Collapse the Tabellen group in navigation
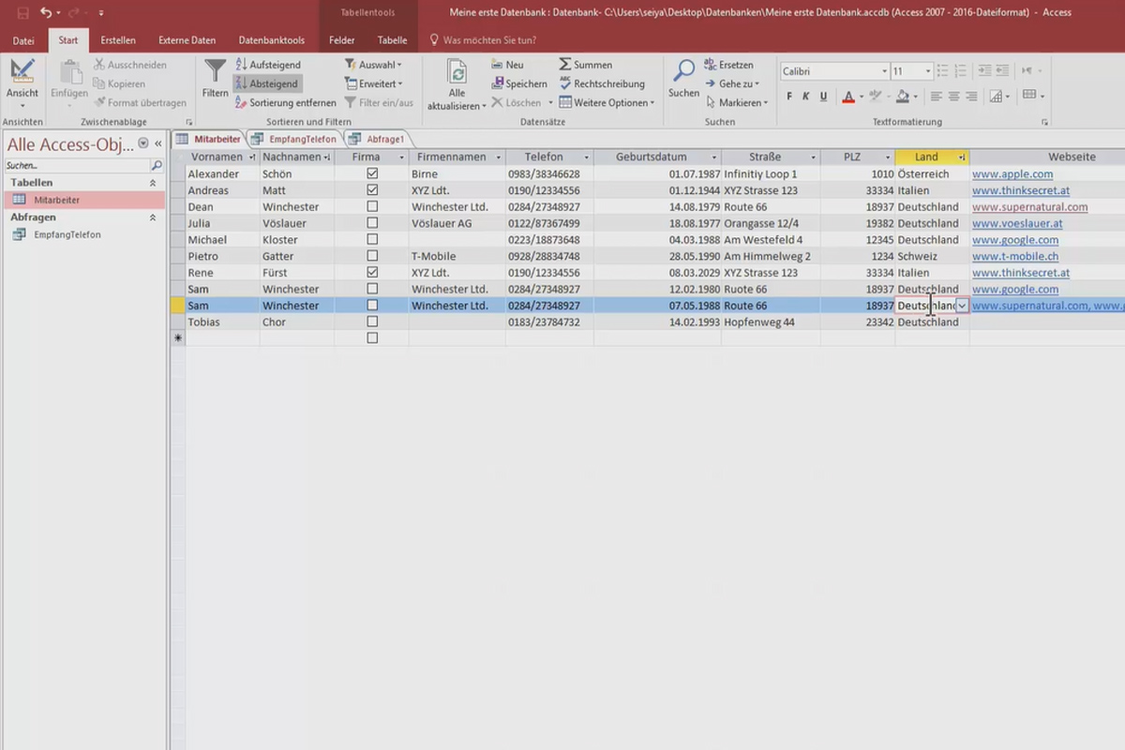Screen dimensions: 1125x750 coord(153,183)
